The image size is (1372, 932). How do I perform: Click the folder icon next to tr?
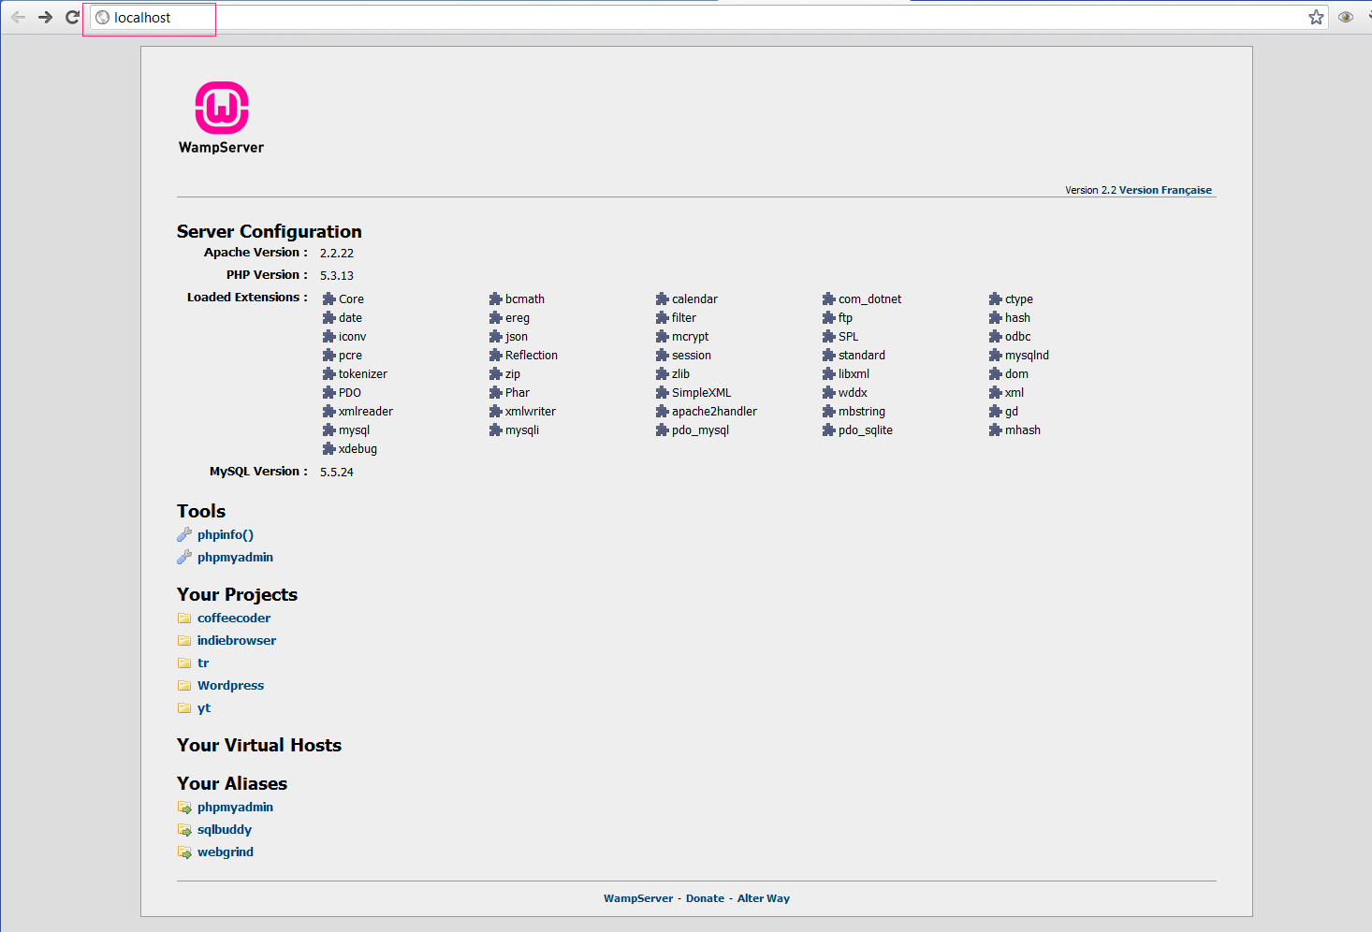tap(184, 663)
